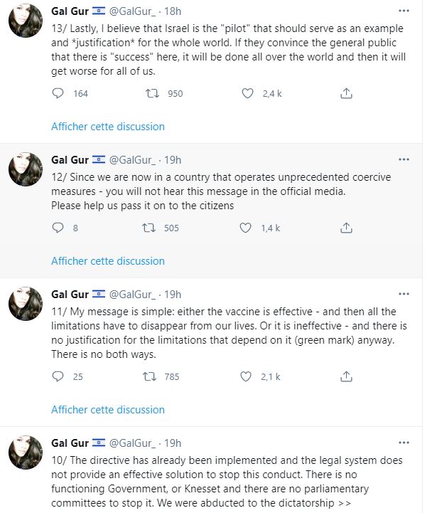
Task: Open more options for the 12/ tweet
Action: pyautogui.click(x=404, y=159)
